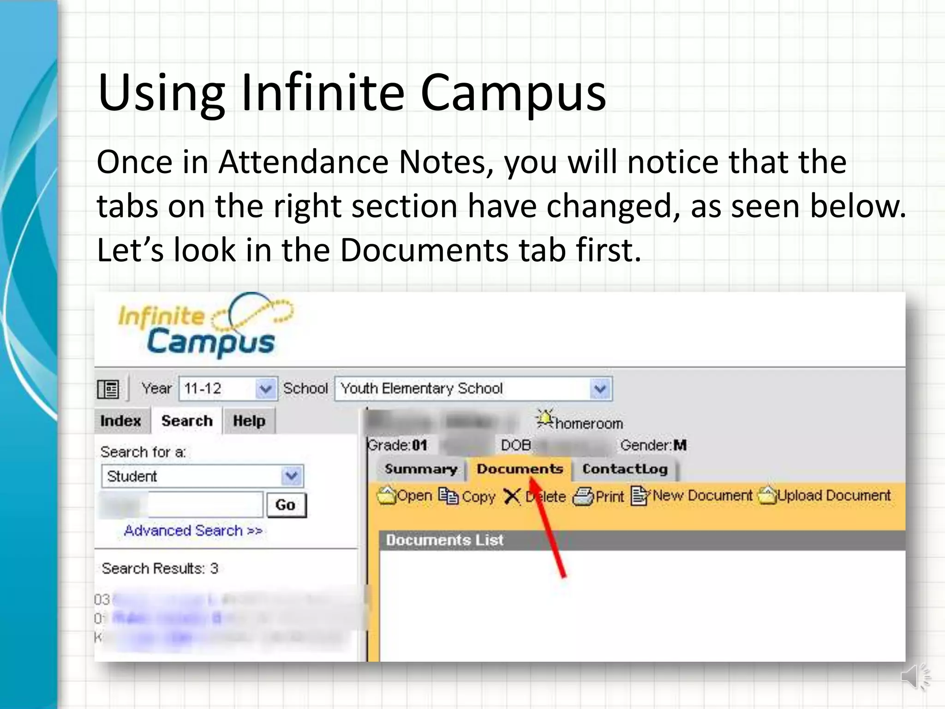Click the Upload Document icon
Viewport: 945px width, 709px height.
(767, 496)
